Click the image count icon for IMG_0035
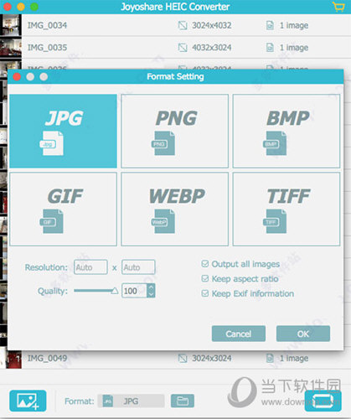Viewport: 351px width, 419px height. (270, 48)
